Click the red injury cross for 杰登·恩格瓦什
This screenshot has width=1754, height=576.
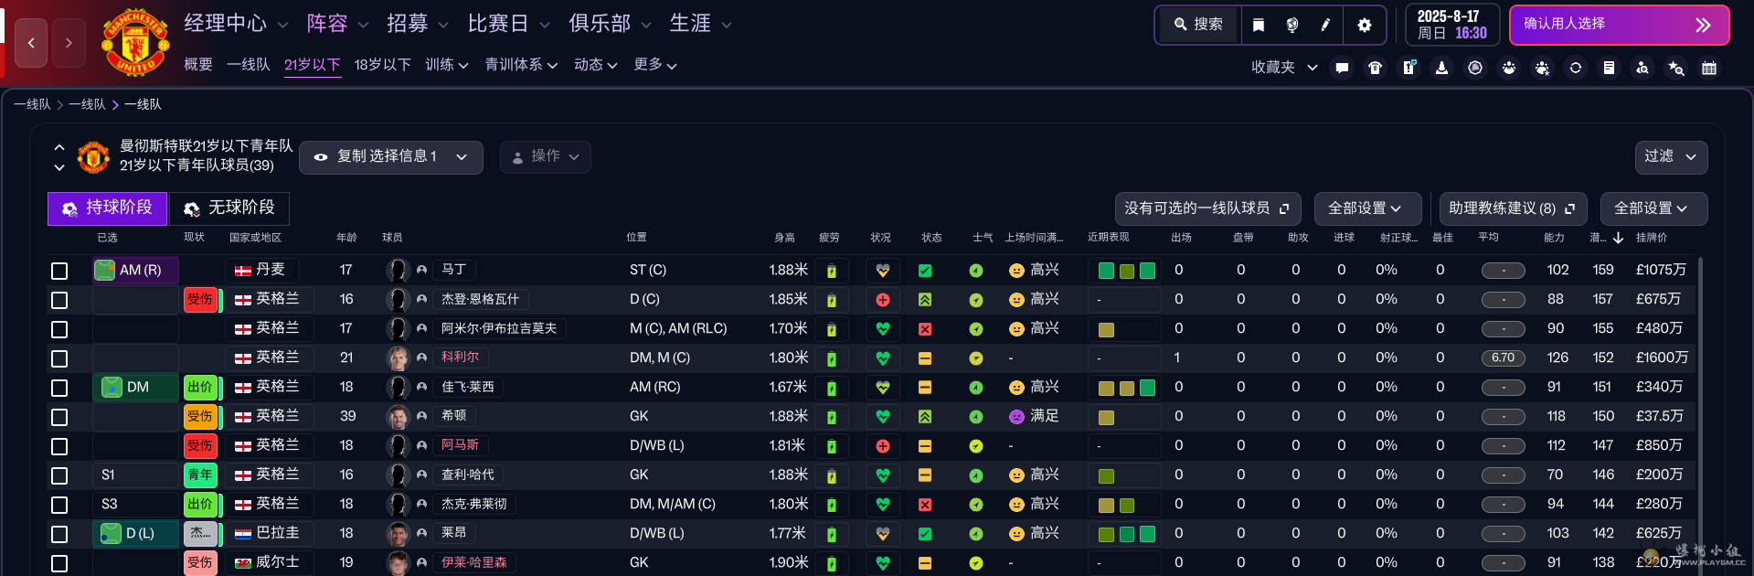(883, 300)
